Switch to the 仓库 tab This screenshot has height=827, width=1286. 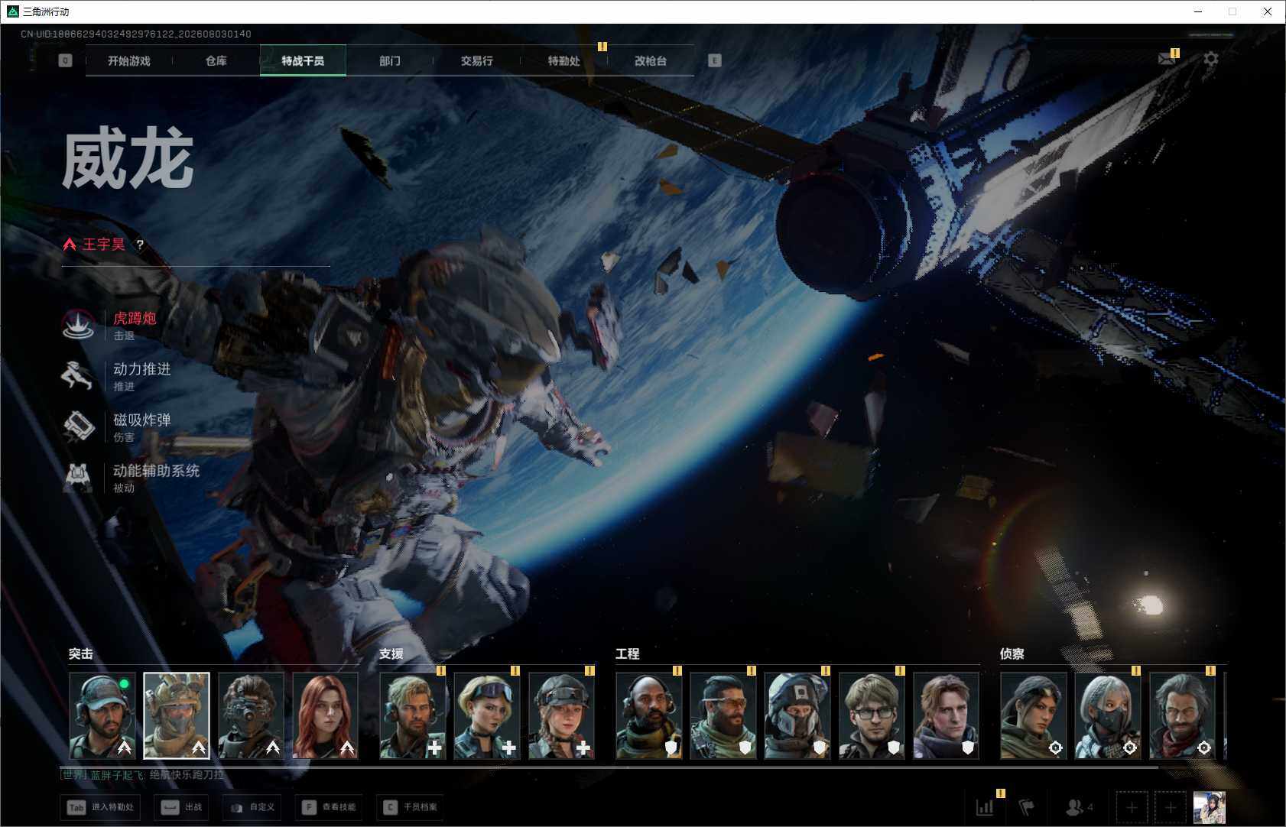point(216,61)
